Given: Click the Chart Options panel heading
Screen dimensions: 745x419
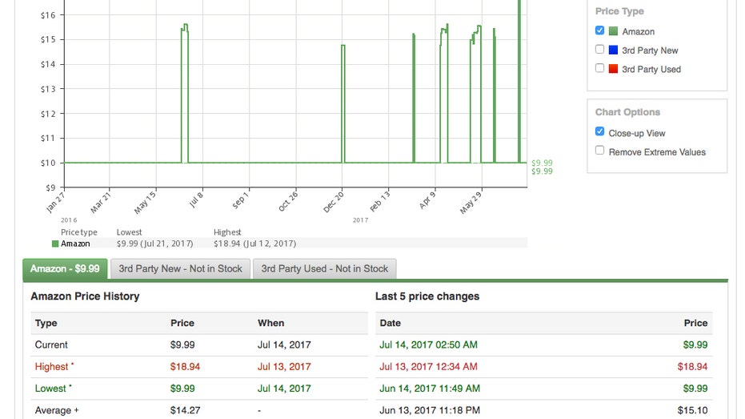Looking at the screenshot, I should pos(627,112).
